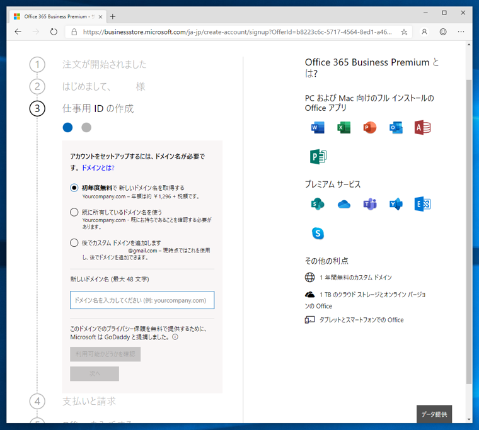479x430 pixels.
Task: Select the add custom domain later option
Action: 74,242
